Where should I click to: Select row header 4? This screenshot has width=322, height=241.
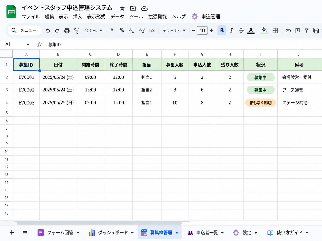click(7, 103)
